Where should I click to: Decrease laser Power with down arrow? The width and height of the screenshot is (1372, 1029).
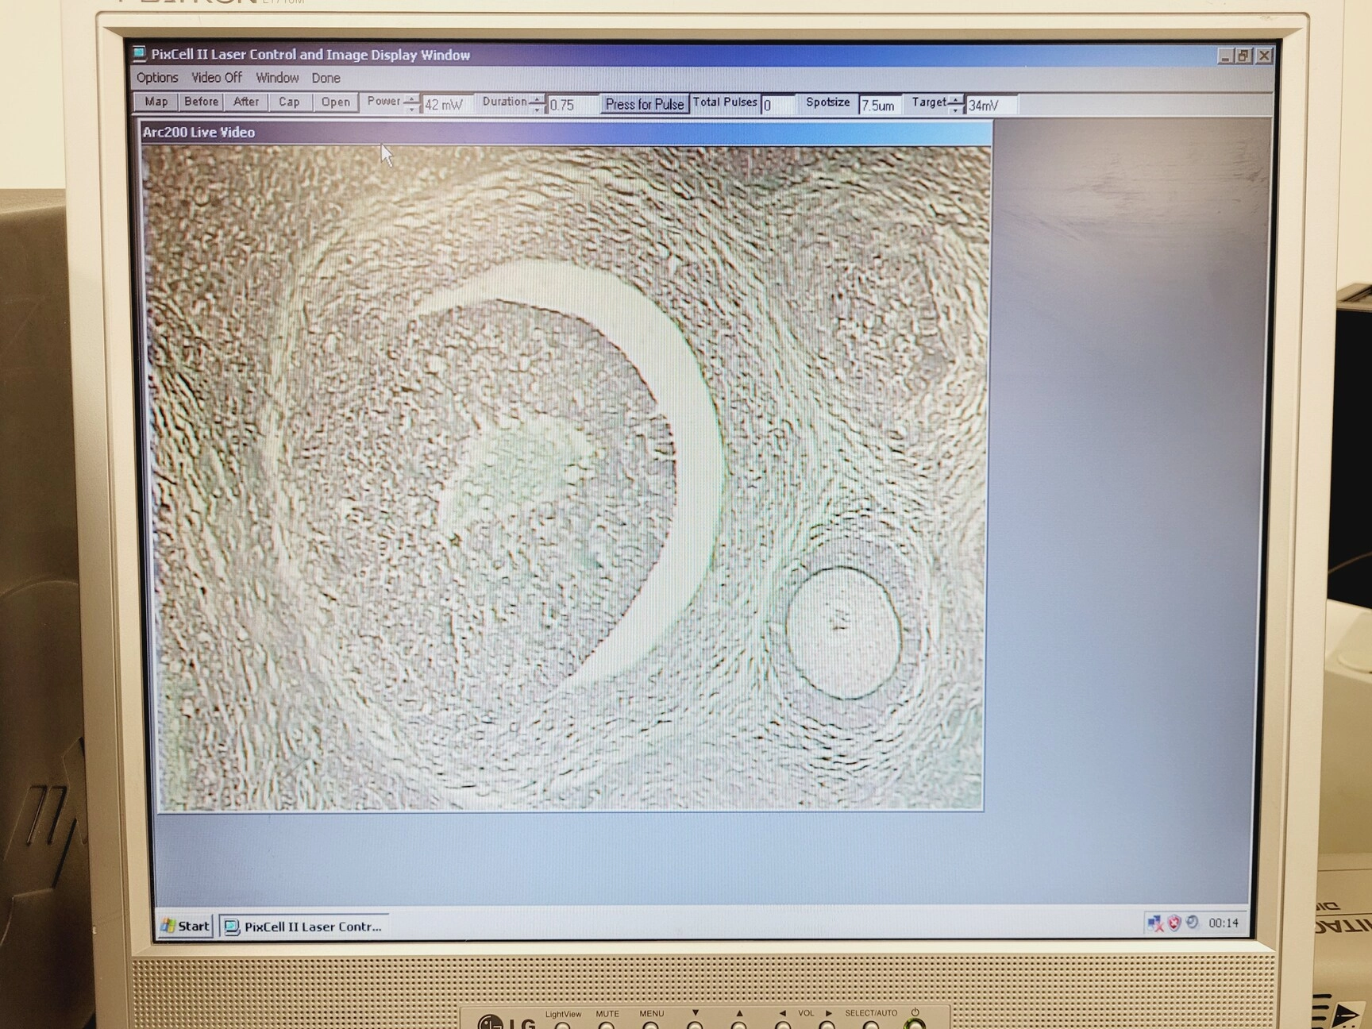click(x=410, y=109)
